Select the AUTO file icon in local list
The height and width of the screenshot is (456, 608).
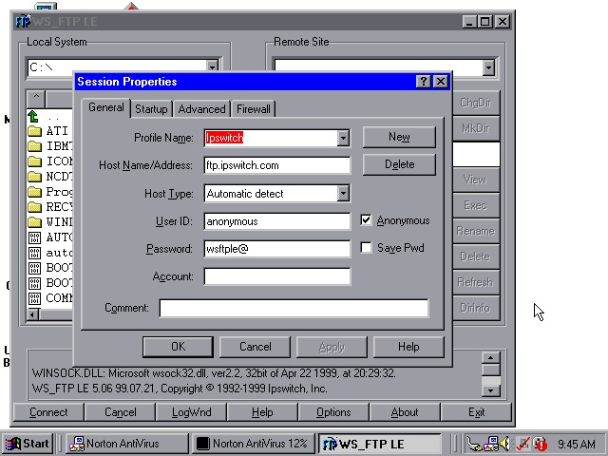pyautogui.click(x=34, y=237)
